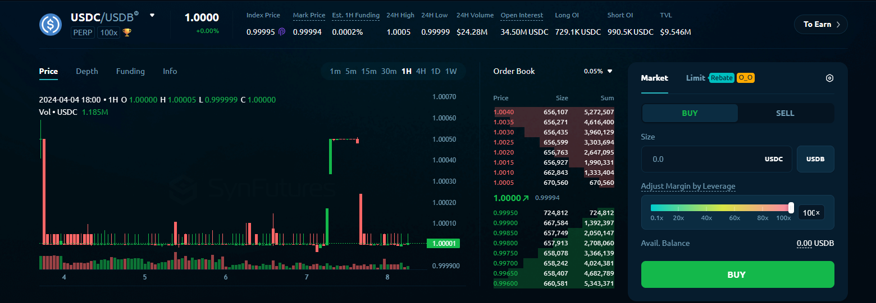Viewport: 876px width, 303px height.
Task: Click the gold trophy icon
Action: pyautogui.click(x=127, y=32)
